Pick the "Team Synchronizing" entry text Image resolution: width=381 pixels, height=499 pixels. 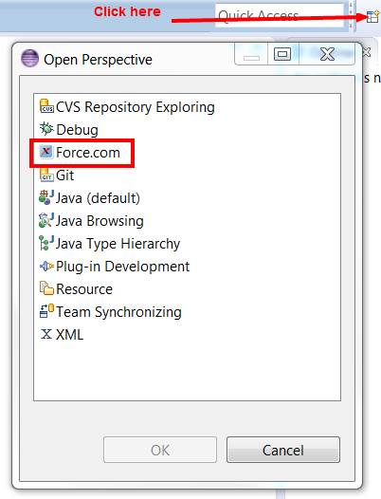pyautogui.click(x=118, y=312)
